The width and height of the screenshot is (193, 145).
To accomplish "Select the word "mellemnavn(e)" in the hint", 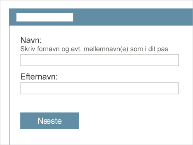I will coord(106,49).
